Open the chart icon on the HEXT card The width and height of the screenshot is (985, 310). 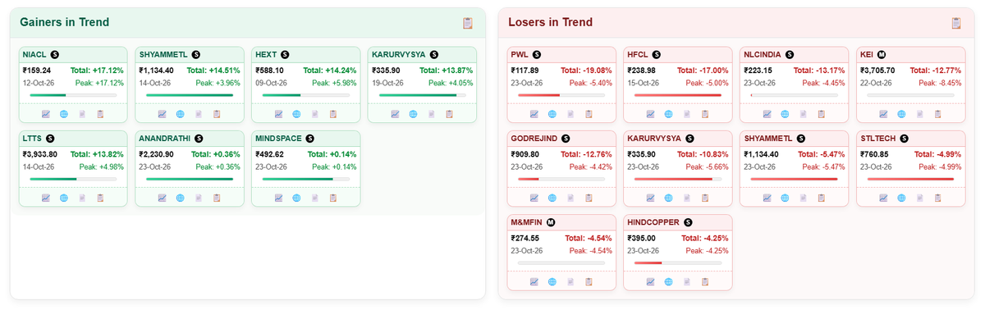coord(279,114)
